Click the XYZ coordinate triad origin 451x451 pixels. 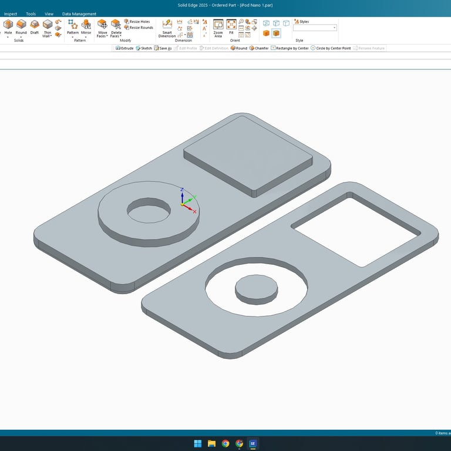[x=182, y=204]
